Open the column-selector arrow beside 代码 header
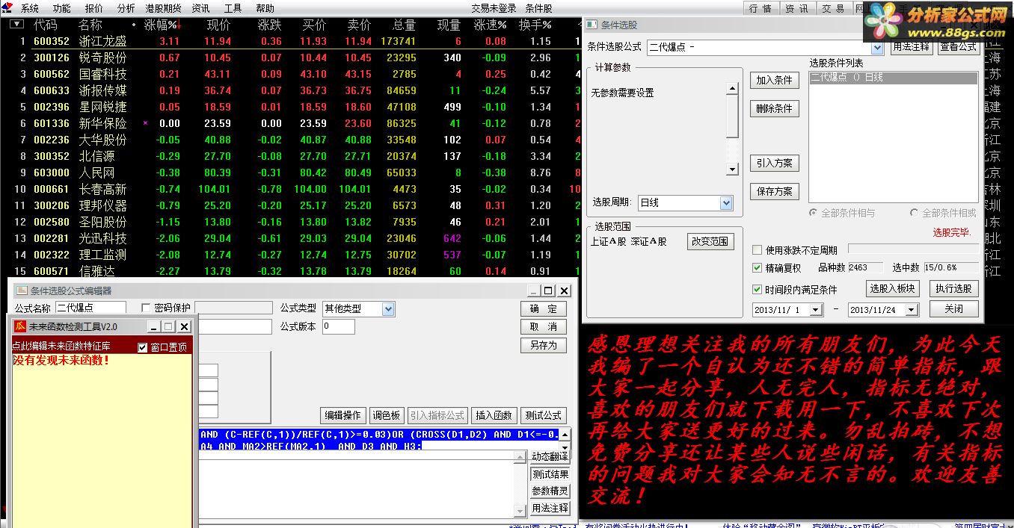Viewport: 1014px width, 528px height. [x=16, y=25]
